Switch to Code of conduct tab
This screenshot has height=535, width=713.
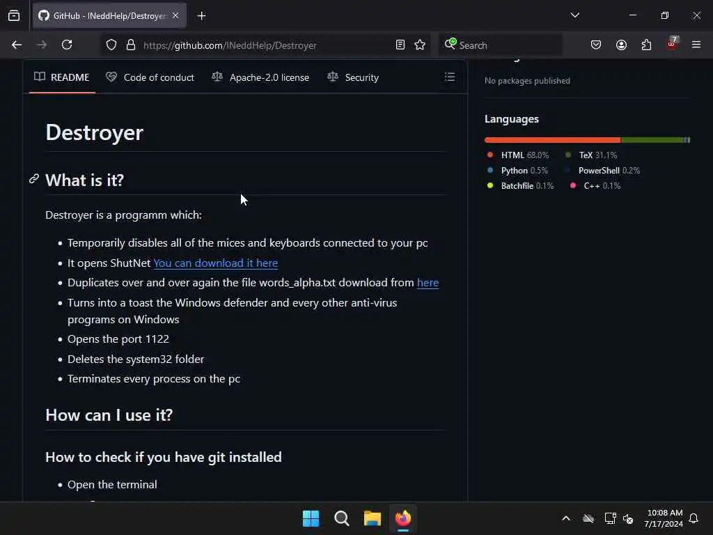[150, 77]
